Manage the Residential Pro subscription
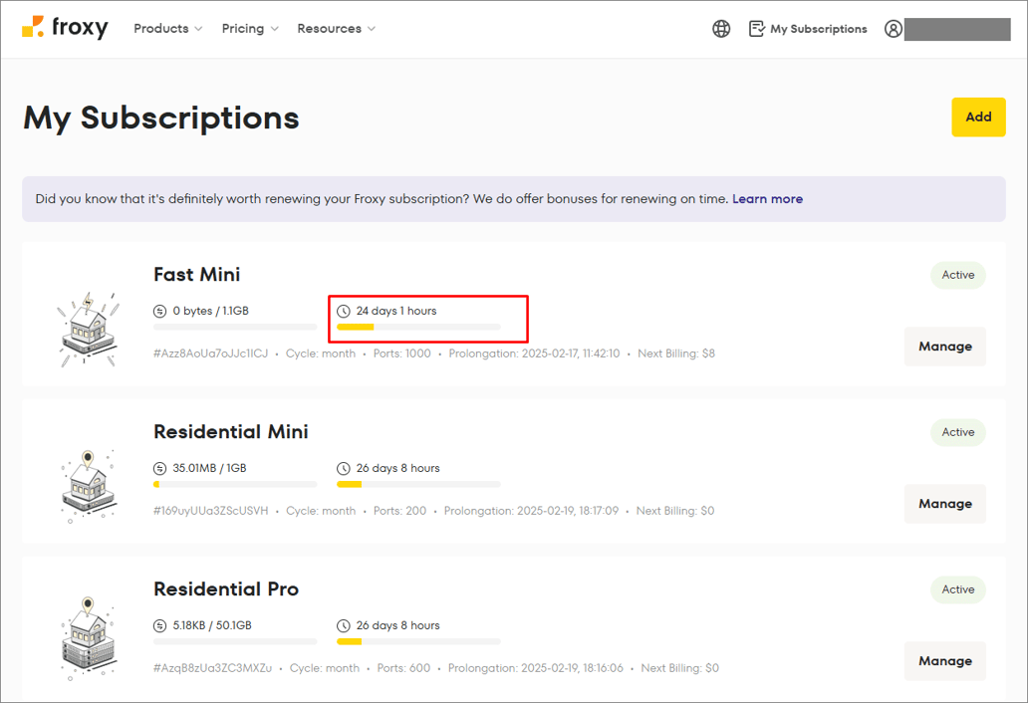 point(944,661)
